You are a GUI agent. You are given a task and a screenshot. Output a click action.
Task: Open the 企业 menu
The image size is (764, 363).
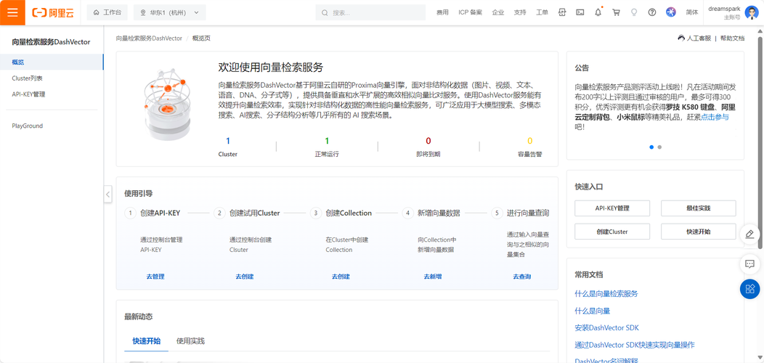(x=498, y=12)
